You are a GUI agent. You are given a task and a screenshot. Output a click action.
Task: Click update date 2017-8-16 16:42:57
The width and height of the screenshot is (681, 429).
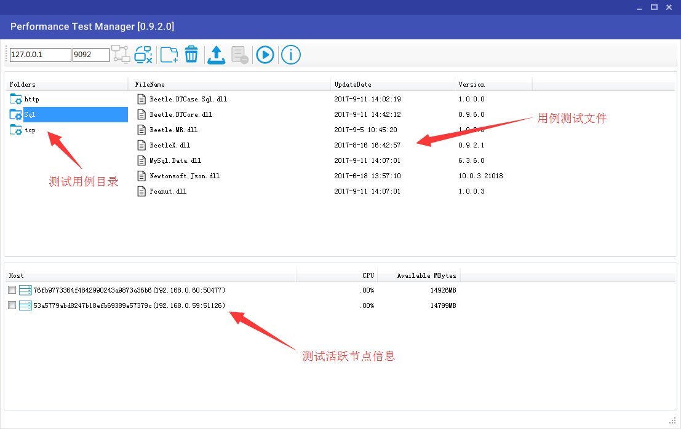point(367,145)
